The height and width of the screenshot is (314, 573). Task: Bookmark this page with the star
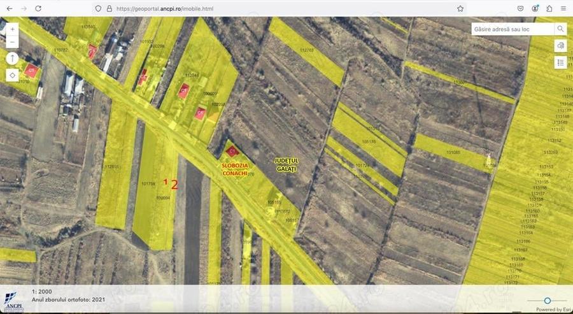(x=460, y=8)
